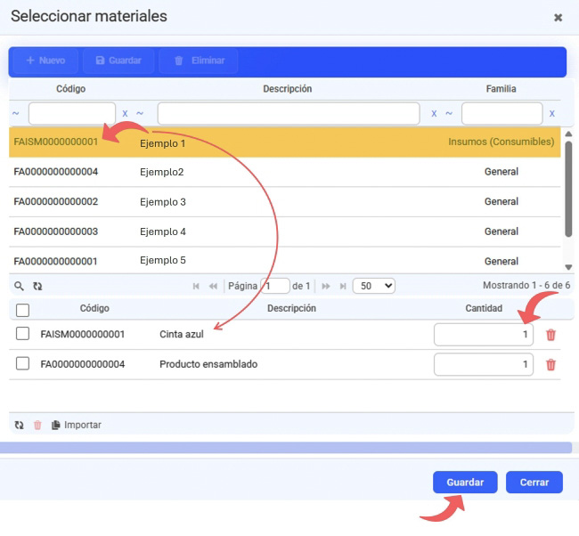Sort by the Cantidad column header
The height and width of the screenshot is (536, 579).
[x=484, y=308]
